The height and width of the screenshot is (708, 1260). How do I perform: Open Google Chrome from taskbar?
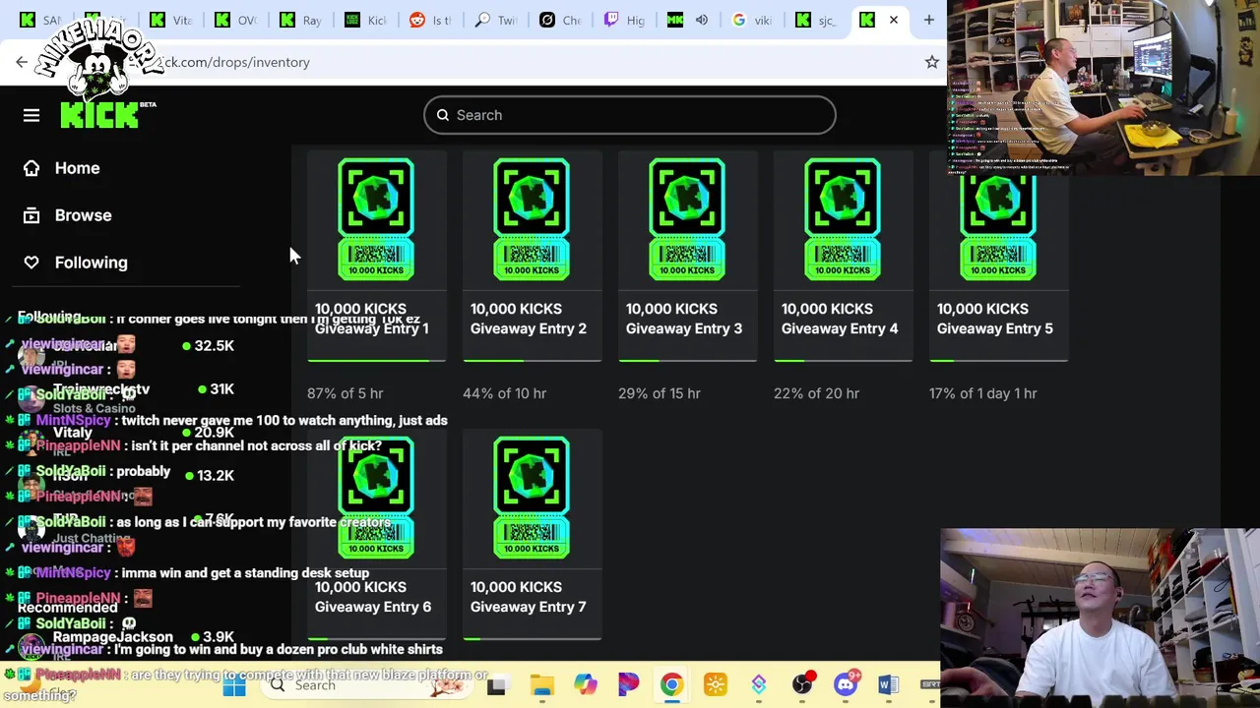tap(671, 685)
